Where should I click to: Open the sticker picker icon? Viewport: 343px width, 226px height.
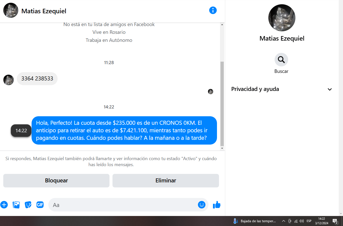click(x=28, y=205)
